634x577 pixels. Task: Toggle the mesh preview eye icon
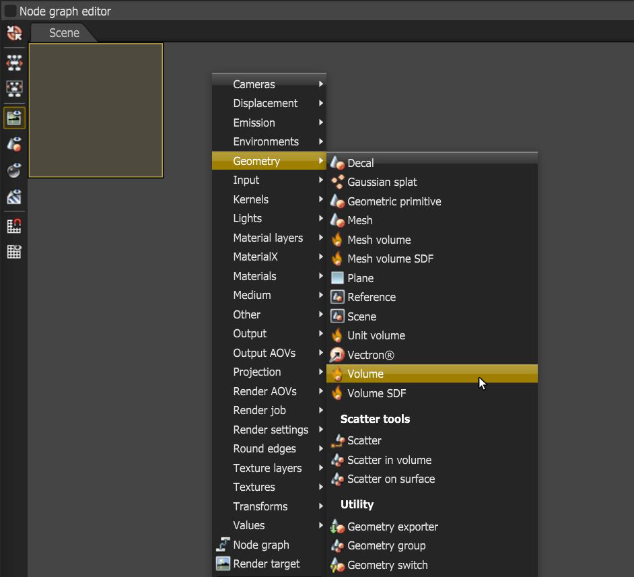point(14,144)
